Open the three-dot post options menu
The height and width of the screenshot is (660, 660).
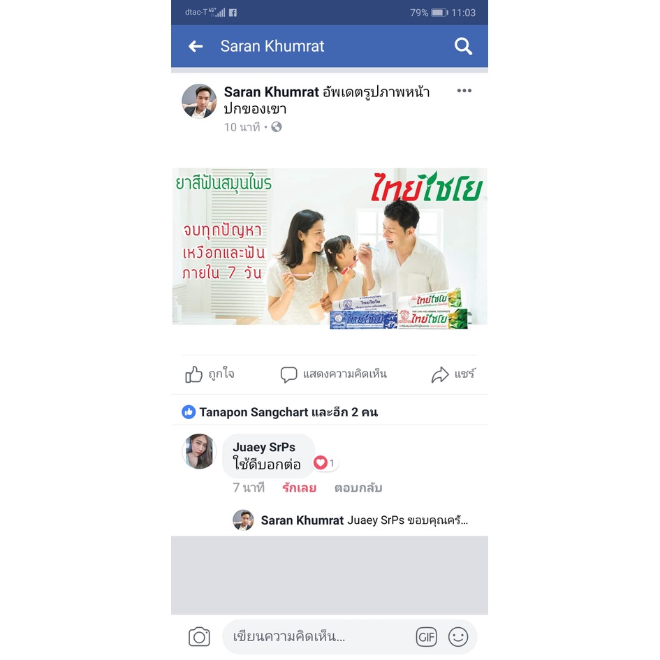(x=464, y=91)
